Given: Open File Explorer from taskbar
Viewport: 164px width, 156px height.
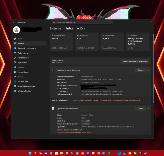Looking at the screenshot, I should [x=61, y=153].
